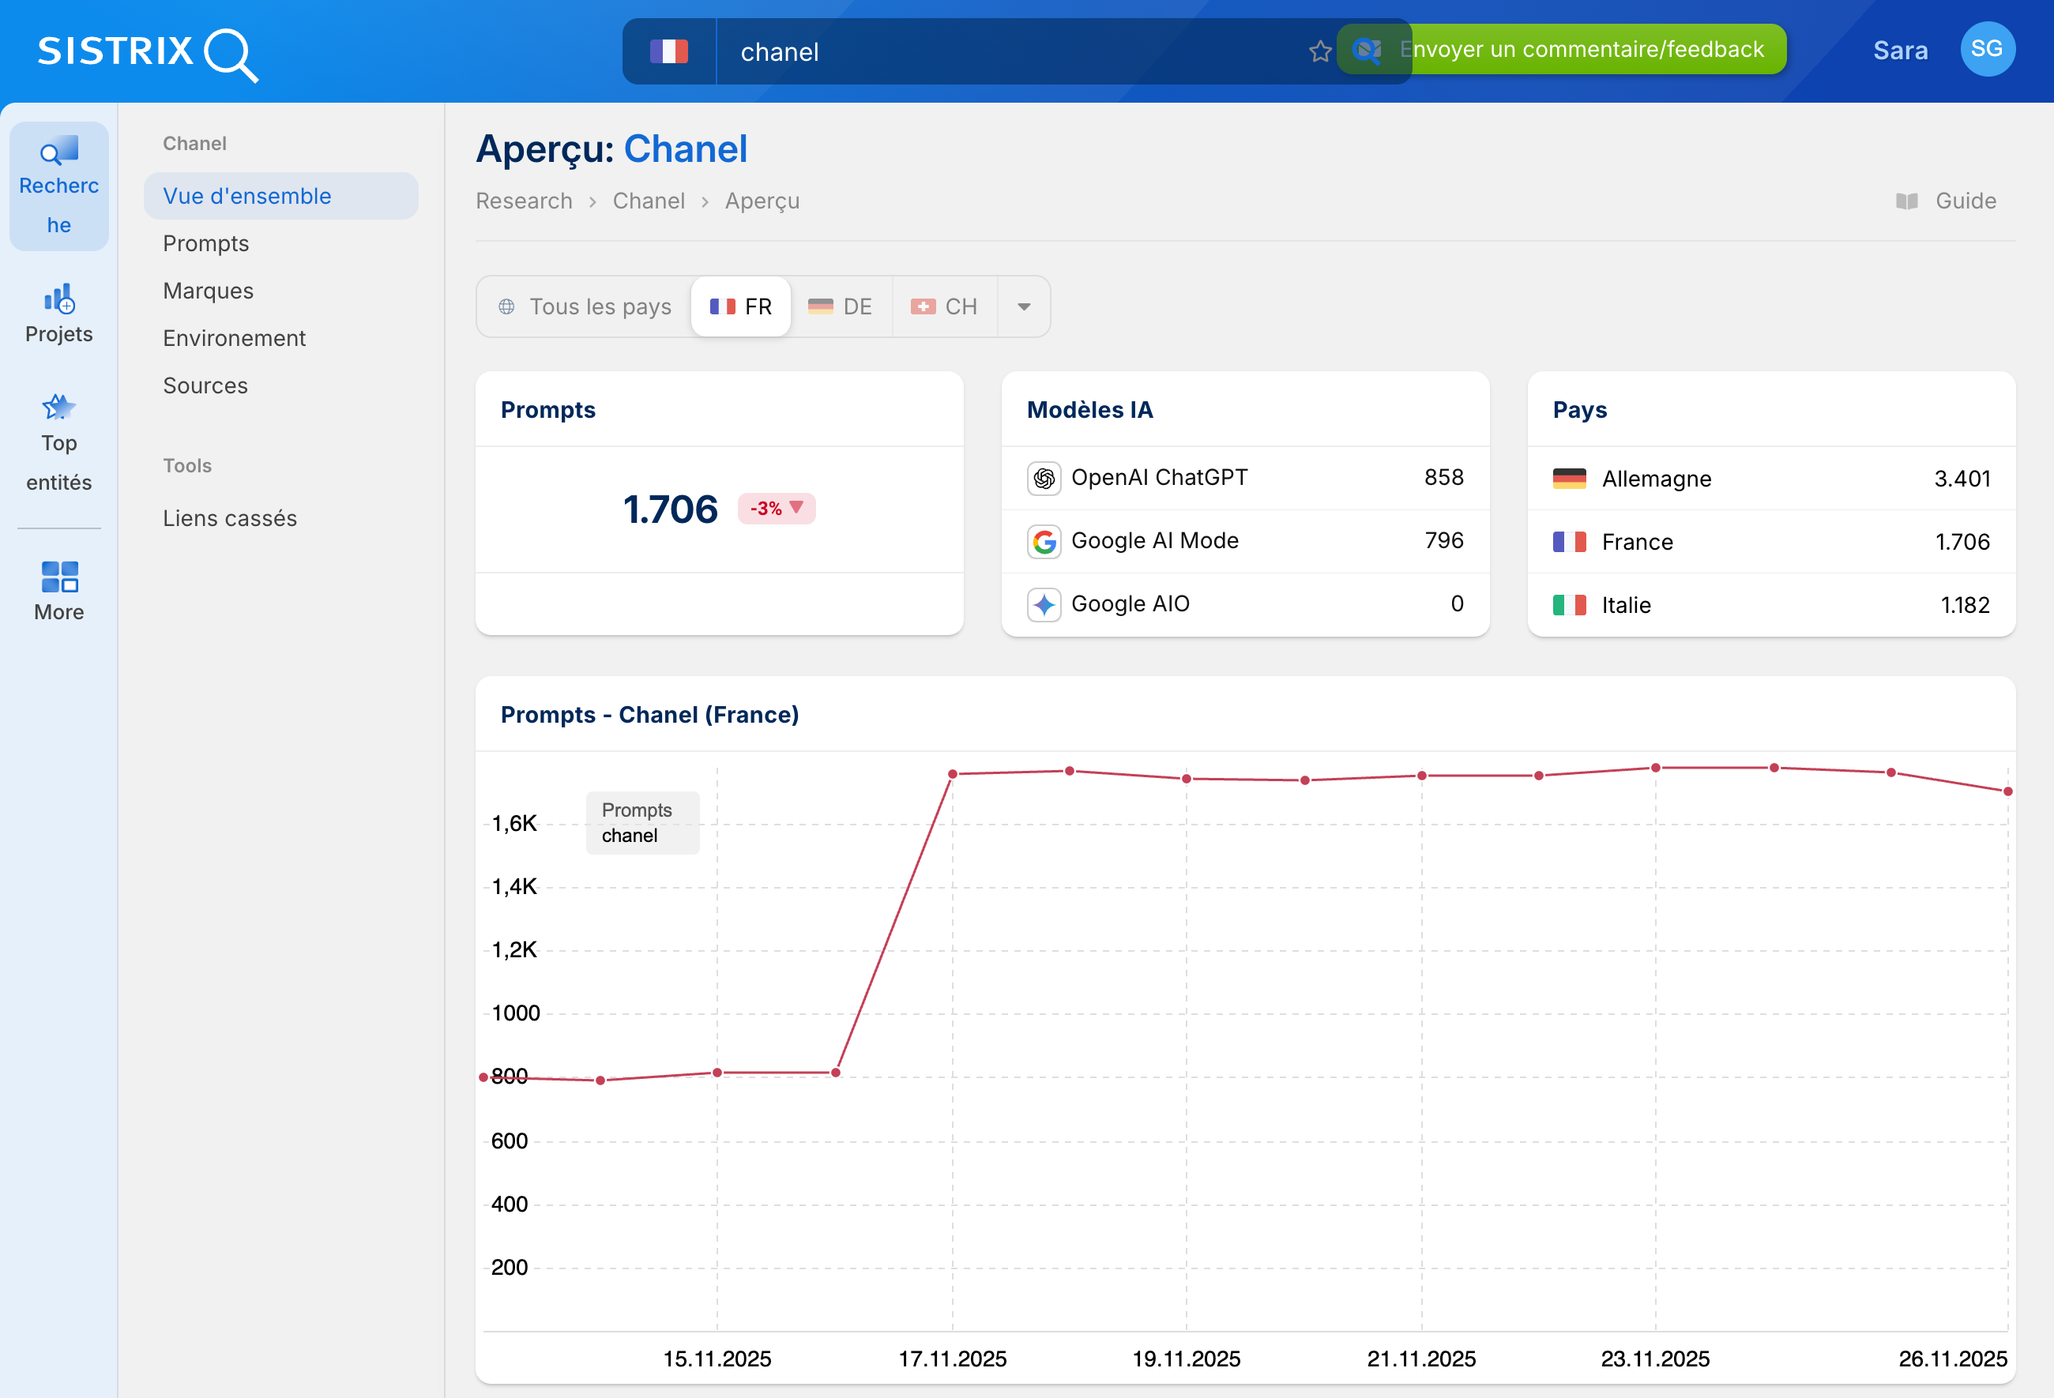Click the French flag country selector

(x=669, y=51)
